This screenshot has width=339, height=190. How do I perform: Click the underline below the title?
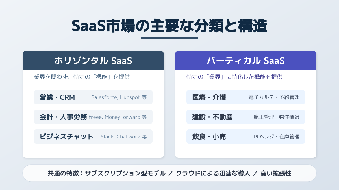[169, 38]
